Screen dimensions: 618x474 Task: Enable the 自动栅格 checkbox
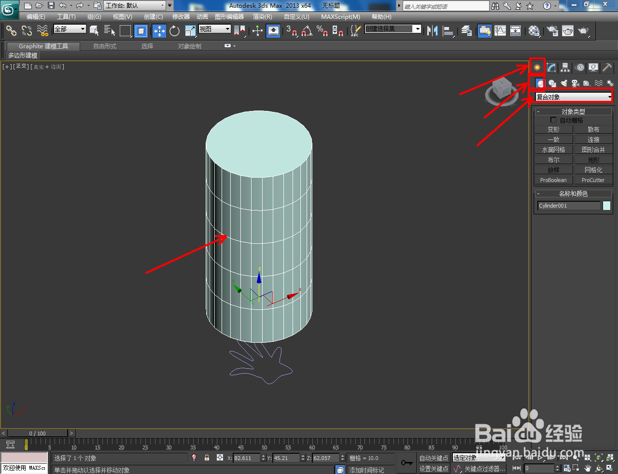(553, 120)
